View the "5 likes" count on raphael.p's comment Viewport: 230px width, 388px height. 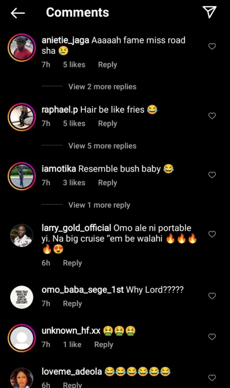(x=74, y=124)
